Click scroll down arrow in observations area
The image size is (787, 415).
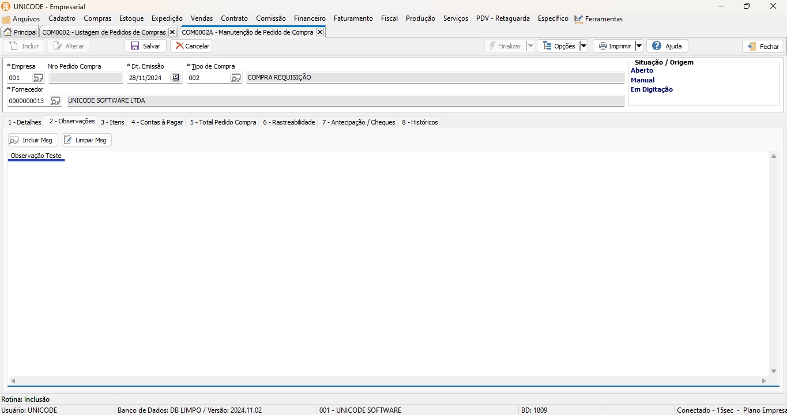click(x=774, y=371)
